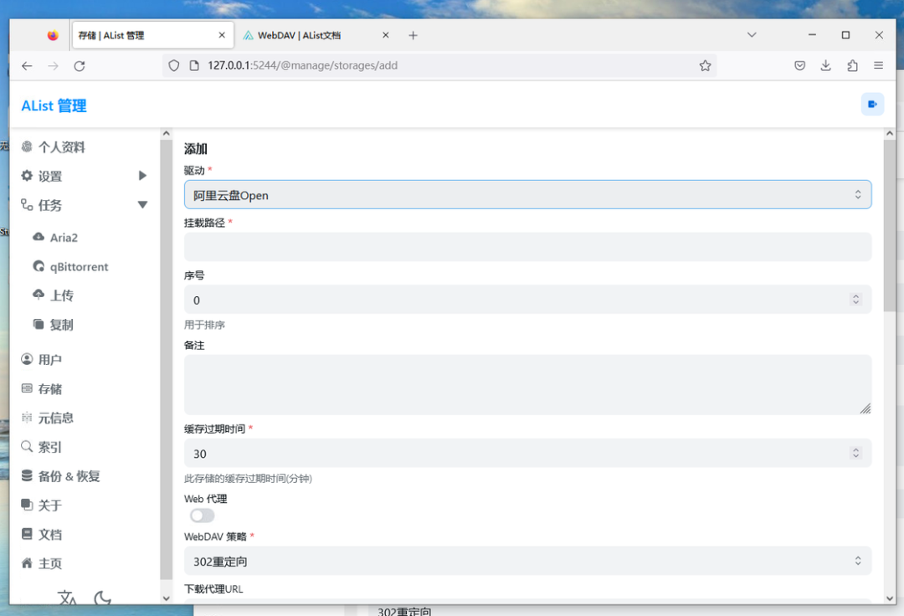
Task: Click the 备份 & 恢复 database icon
Action: (27, 475)
